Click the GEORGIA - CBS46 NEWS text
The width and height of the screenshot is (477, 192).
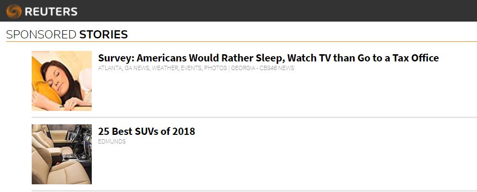(263, 68)
